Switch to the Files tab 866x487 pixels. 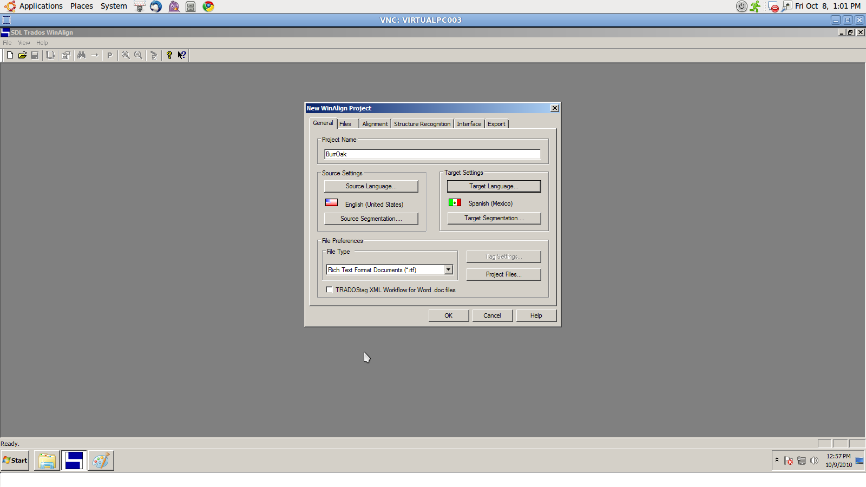[x=345, y=124]
